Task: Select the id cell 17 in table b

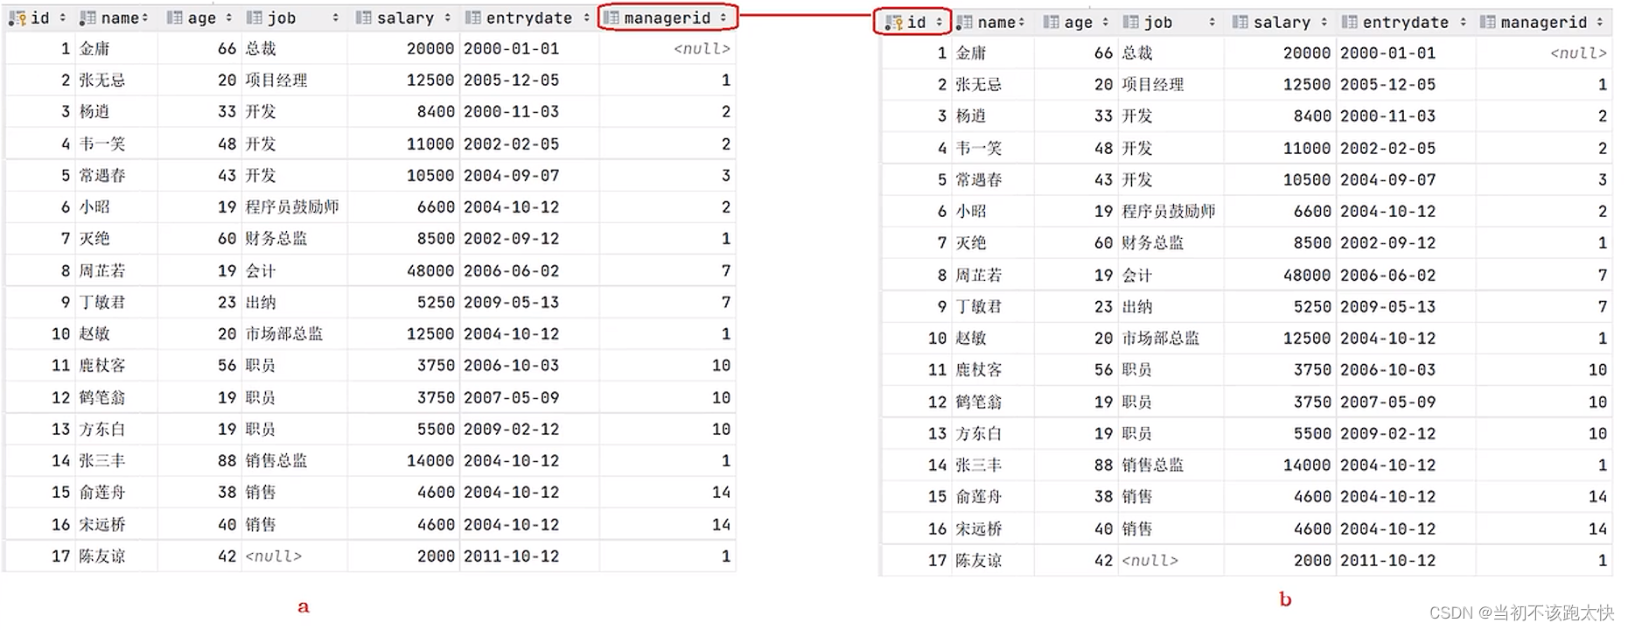Action: tap(937, 561)
